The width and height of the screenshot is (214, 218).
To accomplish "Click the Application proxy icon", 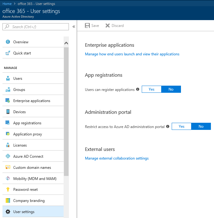I will [8, 134].
